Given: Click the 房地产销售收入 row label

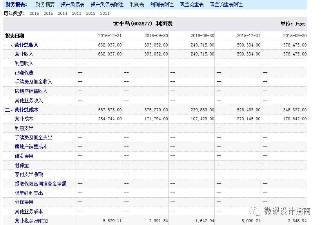Looking at the screenshot, I should pos(31,91).
